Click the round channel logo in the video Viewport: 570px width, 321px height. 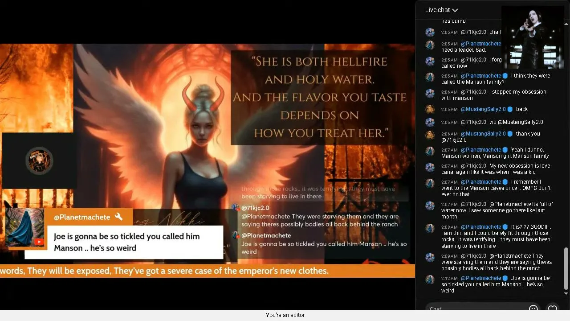[x=40, y=161]
